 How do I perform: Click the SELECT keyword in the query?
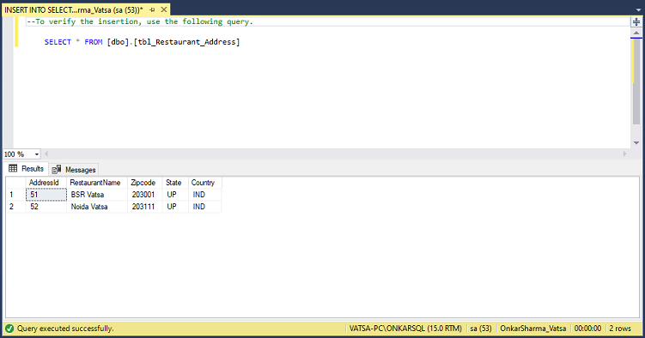click(58, 42)
